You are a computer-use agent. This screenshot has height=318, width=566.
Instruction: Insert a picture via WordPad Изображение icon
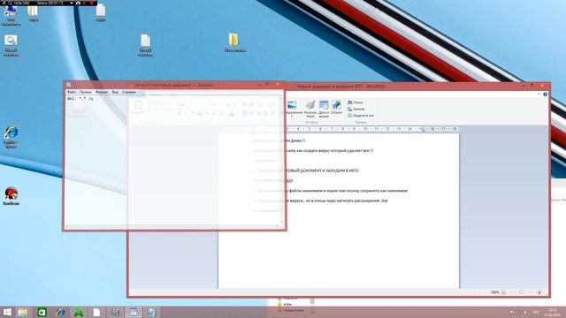coord(292,105)
